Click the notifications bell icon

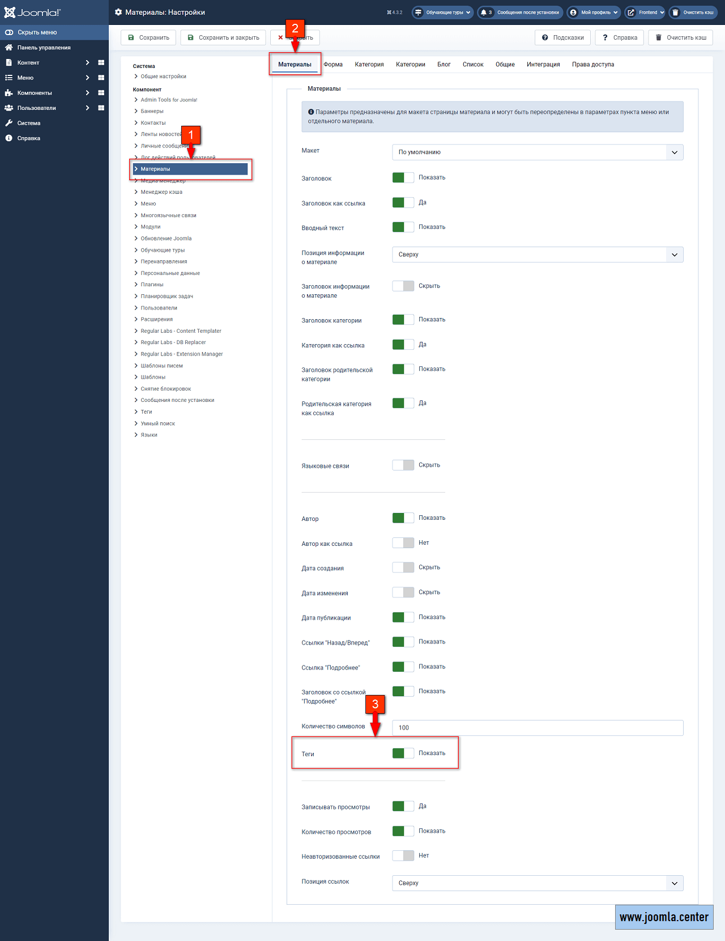[x=484, y=12]
